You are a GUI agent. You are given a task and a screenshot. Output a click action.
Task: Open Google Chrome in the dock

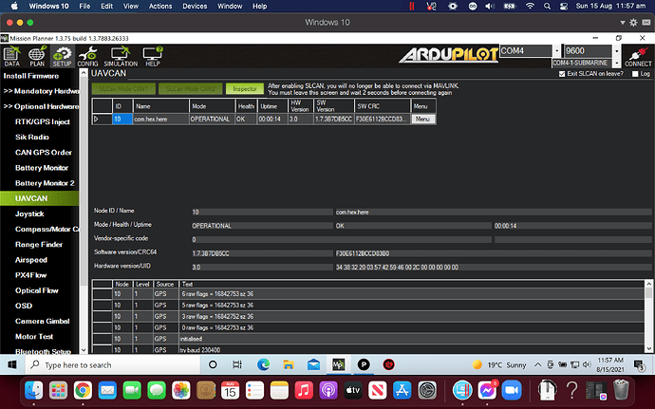click(83, 391)
